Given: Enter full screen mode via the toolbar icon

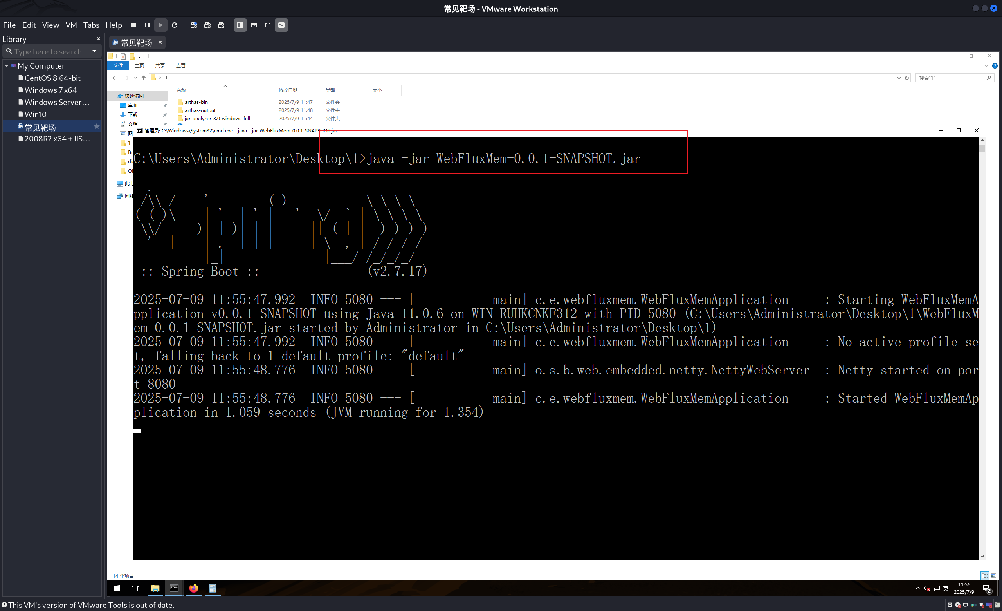Looking at the screenshot, I should pos(268,25).
